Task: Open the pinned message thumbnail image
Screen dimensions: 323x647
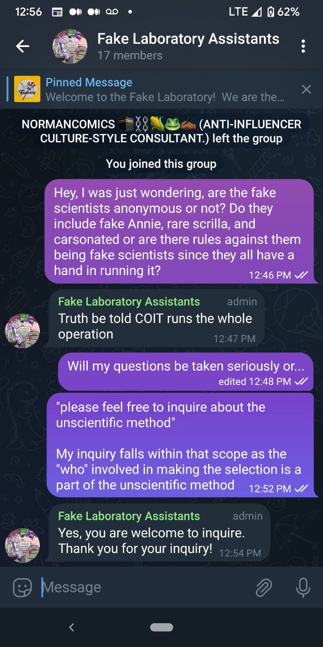Action: (x=27, y=89)
